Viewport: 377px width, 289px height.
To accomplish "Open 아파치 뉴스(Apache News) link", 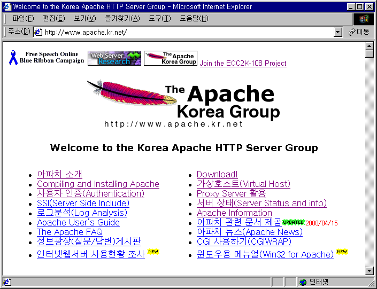I will 250,232.
